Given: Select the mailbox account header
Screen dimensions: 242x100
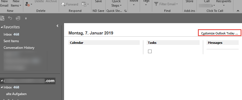Looking at the screenshot, I should [x=28, y=81].
